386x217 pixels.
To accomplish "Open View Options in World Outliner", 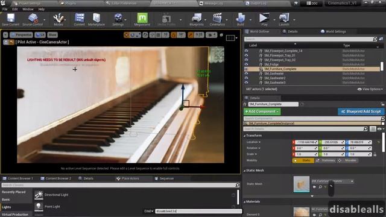I will 370,89.
